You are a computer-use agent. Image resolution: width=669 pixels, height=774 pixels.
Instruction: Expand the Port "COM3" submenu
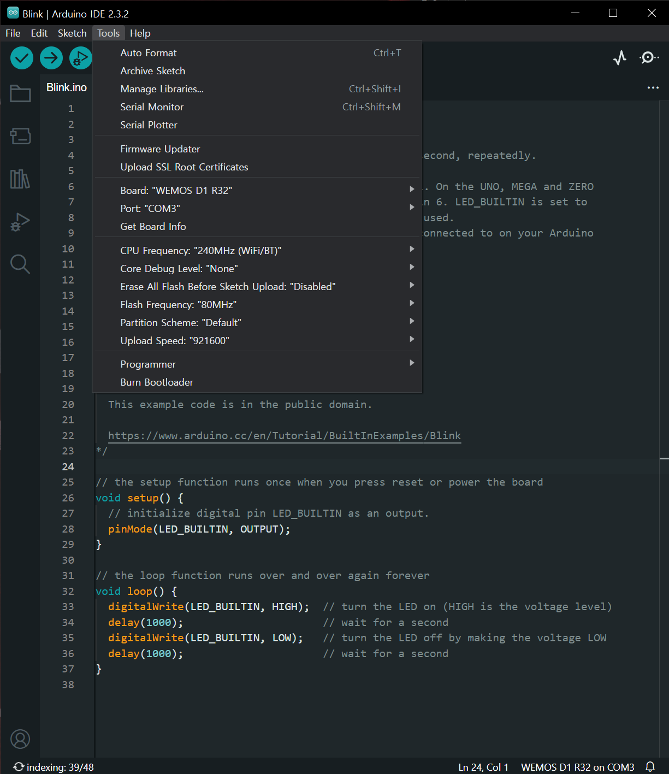point(257,208)
